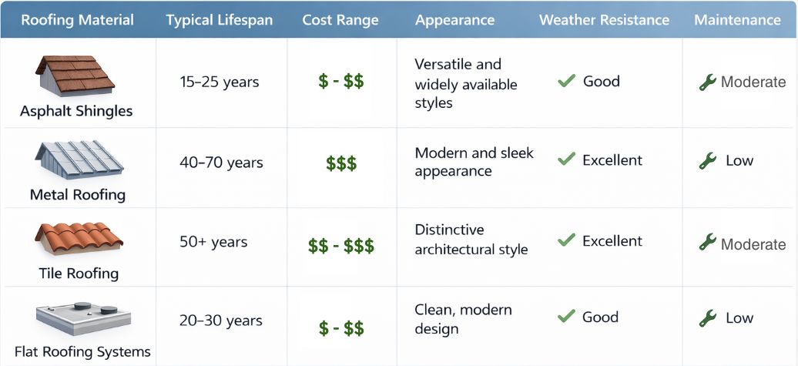Click the Maintenance column header

[x=737, y=20]
